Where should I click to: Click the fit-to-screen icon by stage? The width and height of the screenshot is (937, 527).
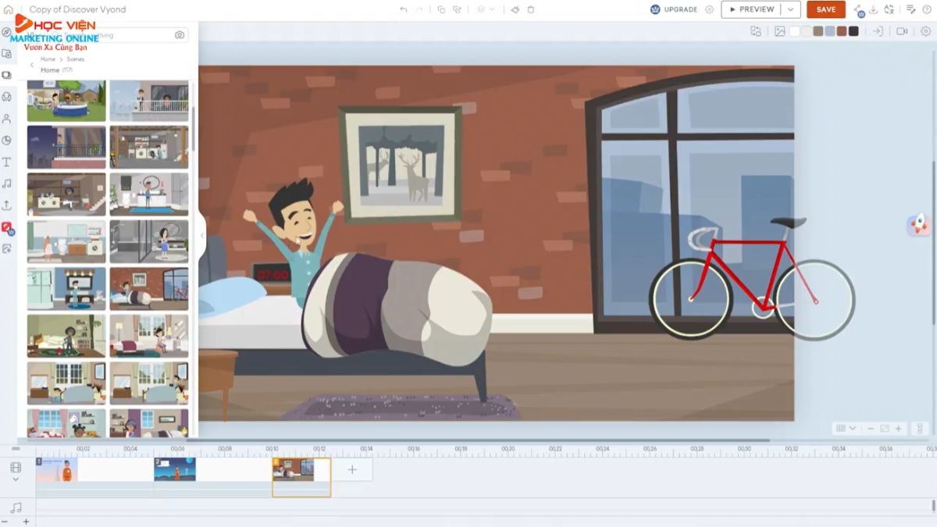[885, 429]
